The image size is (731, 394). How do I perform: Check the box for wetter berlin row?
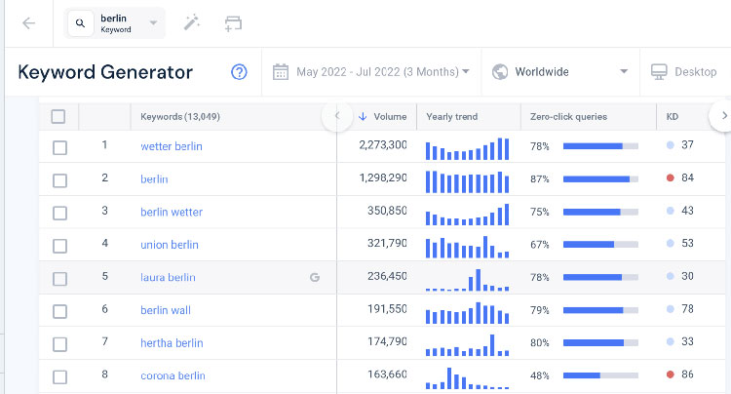tap(59, 148)
